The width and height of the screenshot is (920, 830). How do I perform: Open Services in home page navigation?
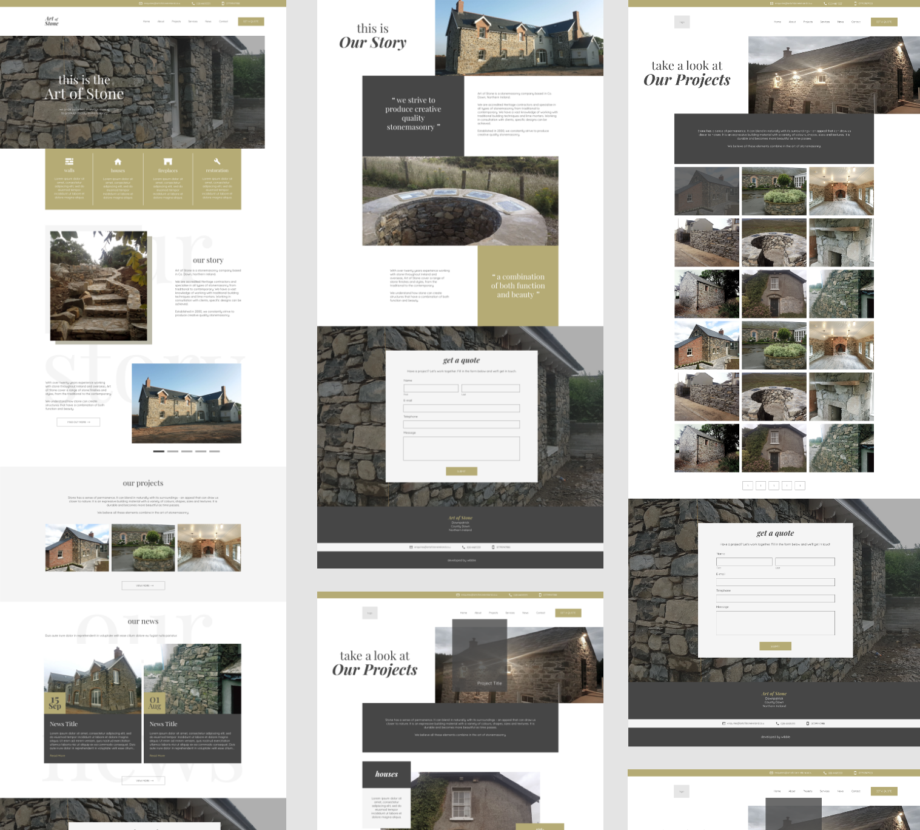point(193,21)
